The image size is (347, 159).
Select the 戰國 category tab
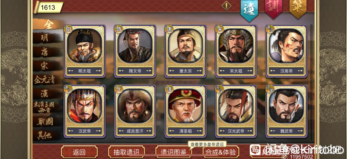pyautogui.click(x=45, y=122)
